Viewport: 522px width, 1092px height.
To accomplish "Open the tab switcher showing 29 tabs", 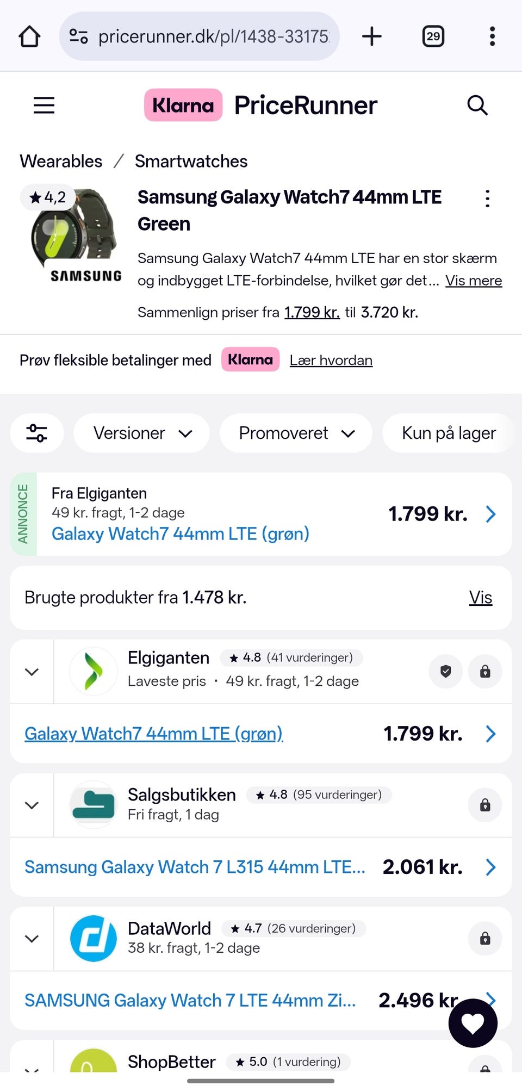I will click(433, 37).
